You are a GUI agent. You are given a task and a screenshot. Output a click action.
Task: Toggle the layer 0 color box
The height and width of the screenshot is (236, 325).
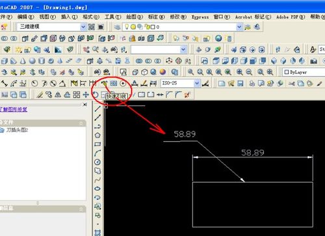pyautogui.click(x=153, y=27)
